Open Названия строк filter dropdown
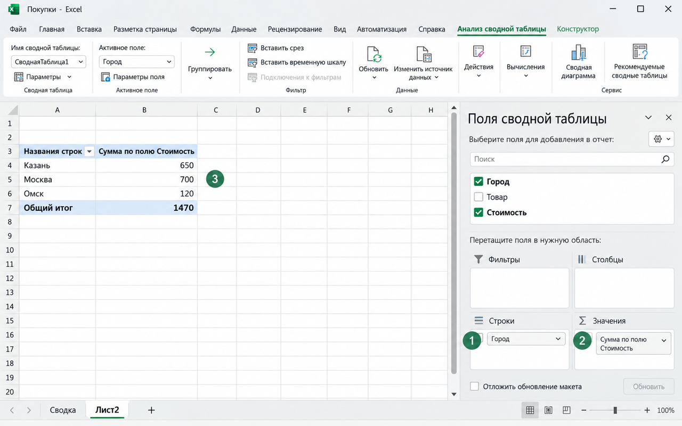The image size is (682, 426). pyautogui.click(x=90, y=152)
